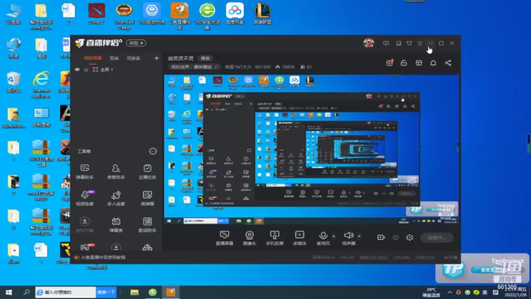Click the taskbar search input field
Image resolution: width=531 pixels, height=299 pixels.
pyautogui.click(x=66, y=292)
